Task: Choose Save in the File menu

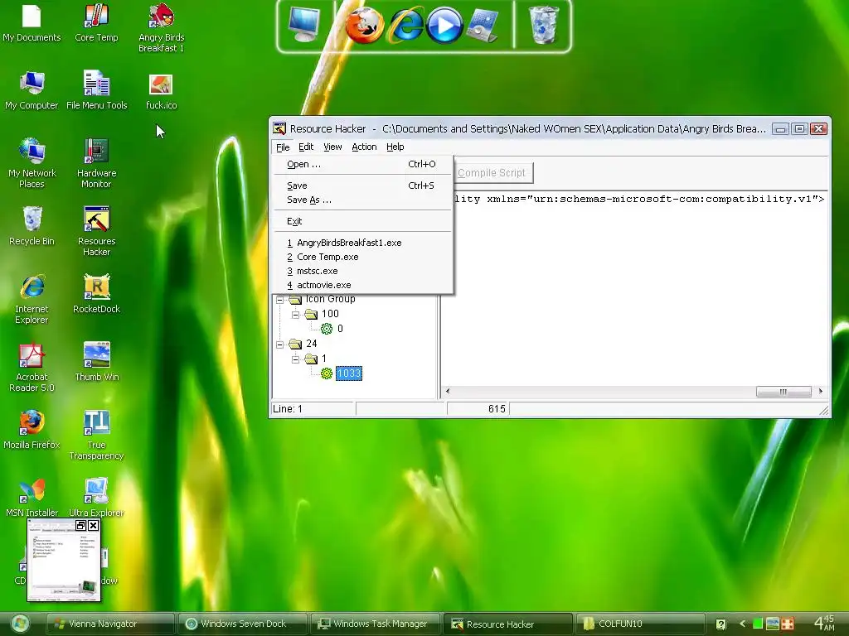Action: tap(361, 185)
